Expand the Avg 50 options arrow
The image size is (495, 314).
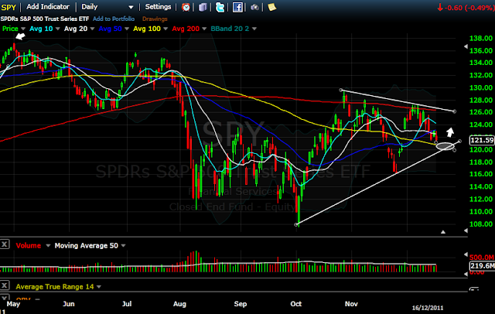127,29
